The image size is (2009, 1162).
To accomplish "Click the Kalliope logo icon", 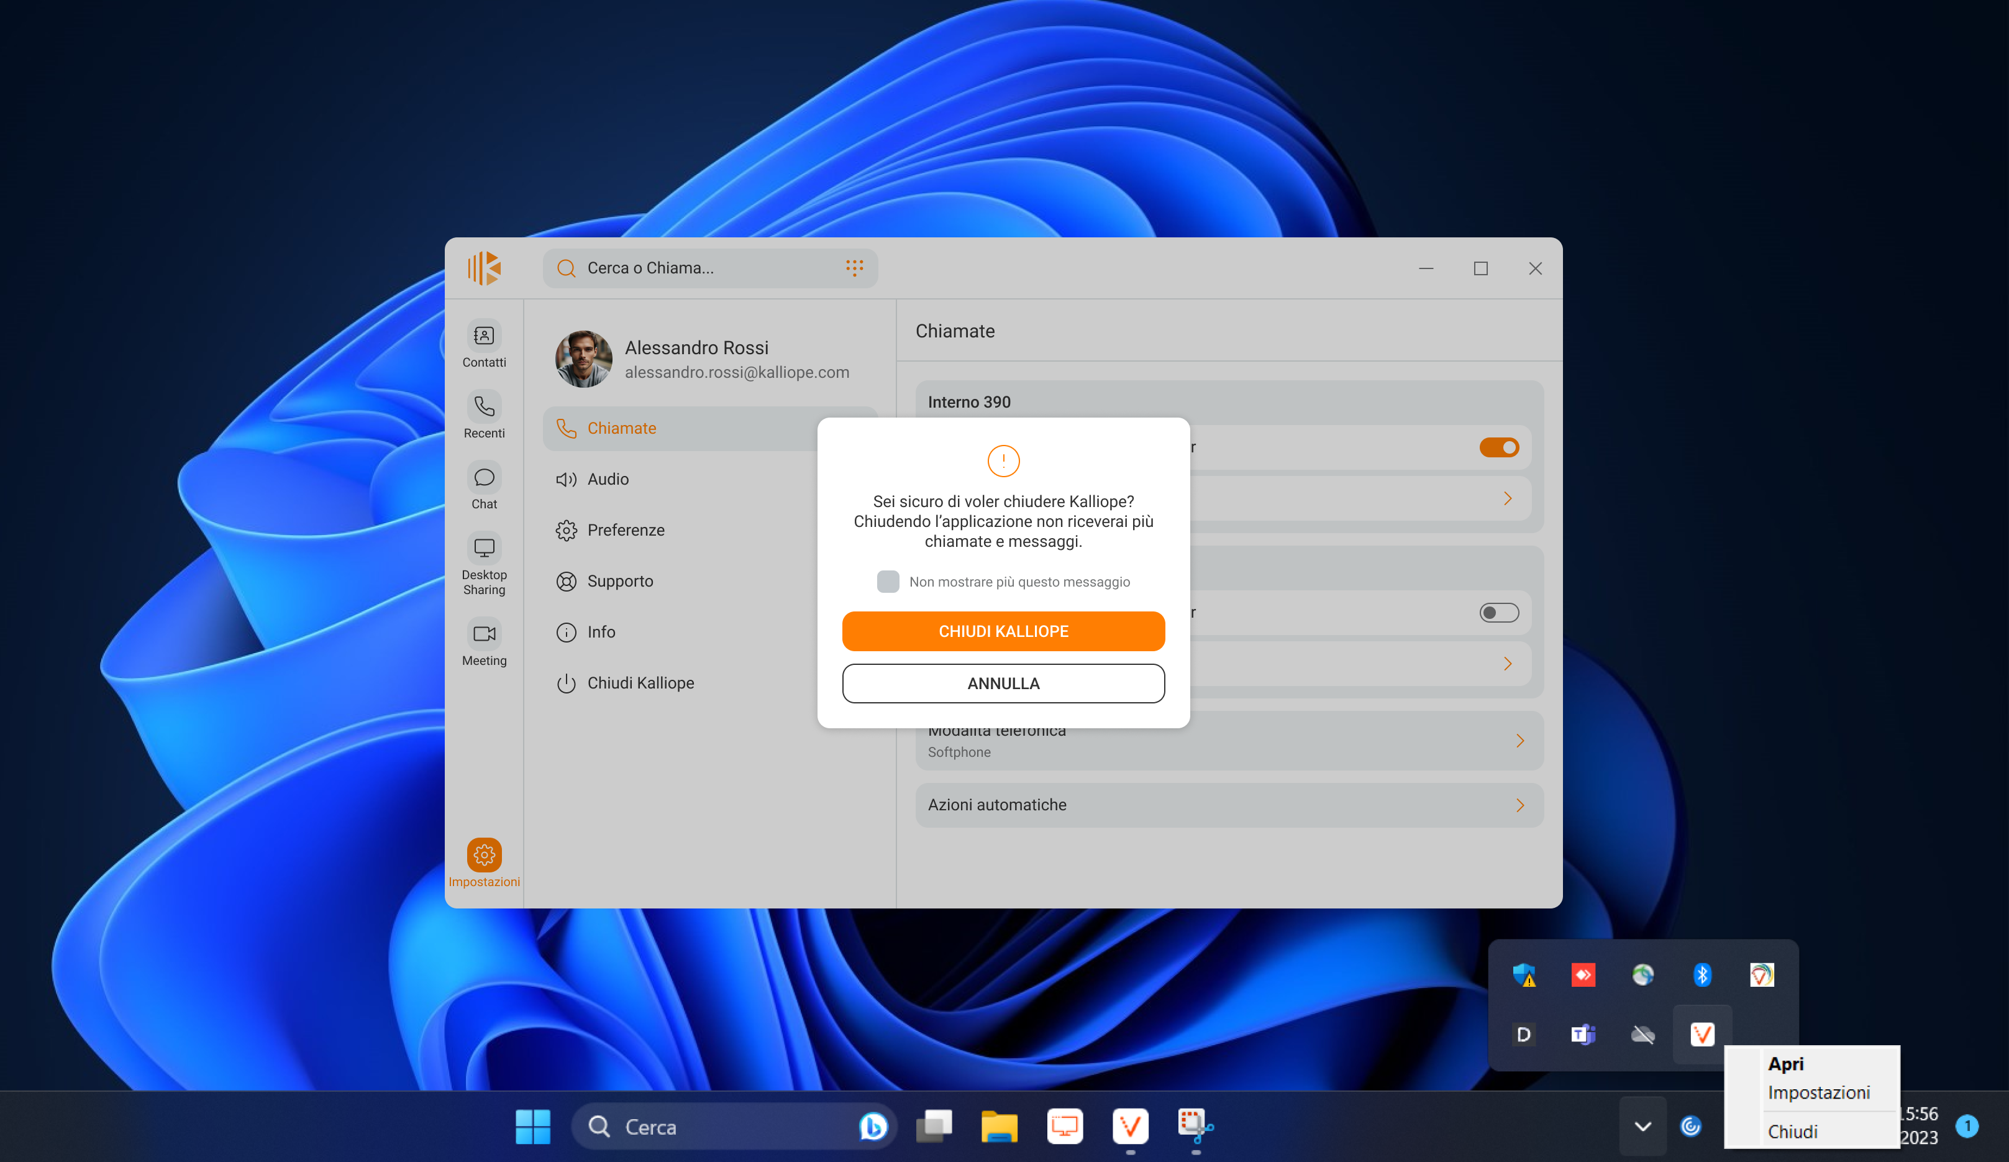I will 485,268.
